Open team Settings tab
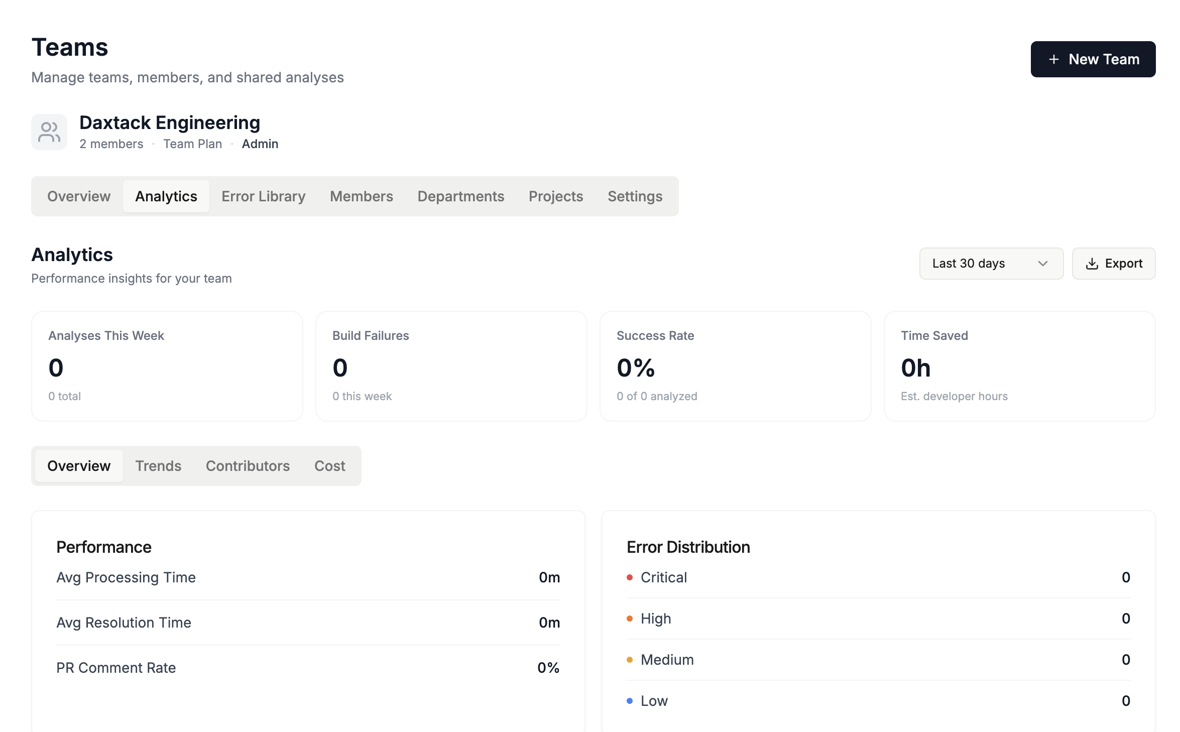This screenshot has width=1180, height=732. click(x=635, y=196)
